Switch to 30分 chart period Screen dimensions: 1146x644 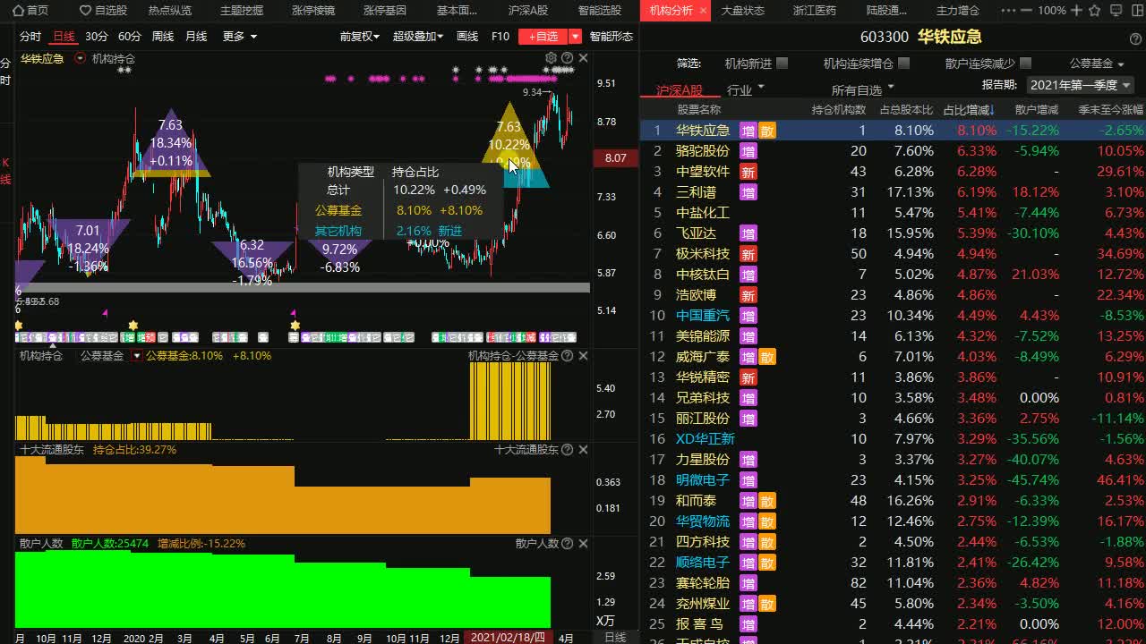97,37
